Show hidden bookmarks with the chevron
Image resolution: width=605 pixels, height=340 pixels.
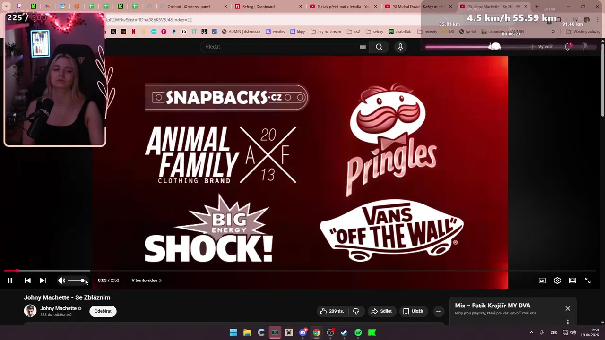click(x=553, y=32)
